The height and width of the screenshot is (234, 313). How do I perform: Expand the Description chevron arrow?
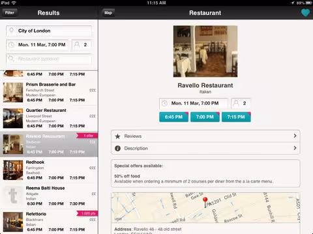pyautogui.click(x=295, y=148)
